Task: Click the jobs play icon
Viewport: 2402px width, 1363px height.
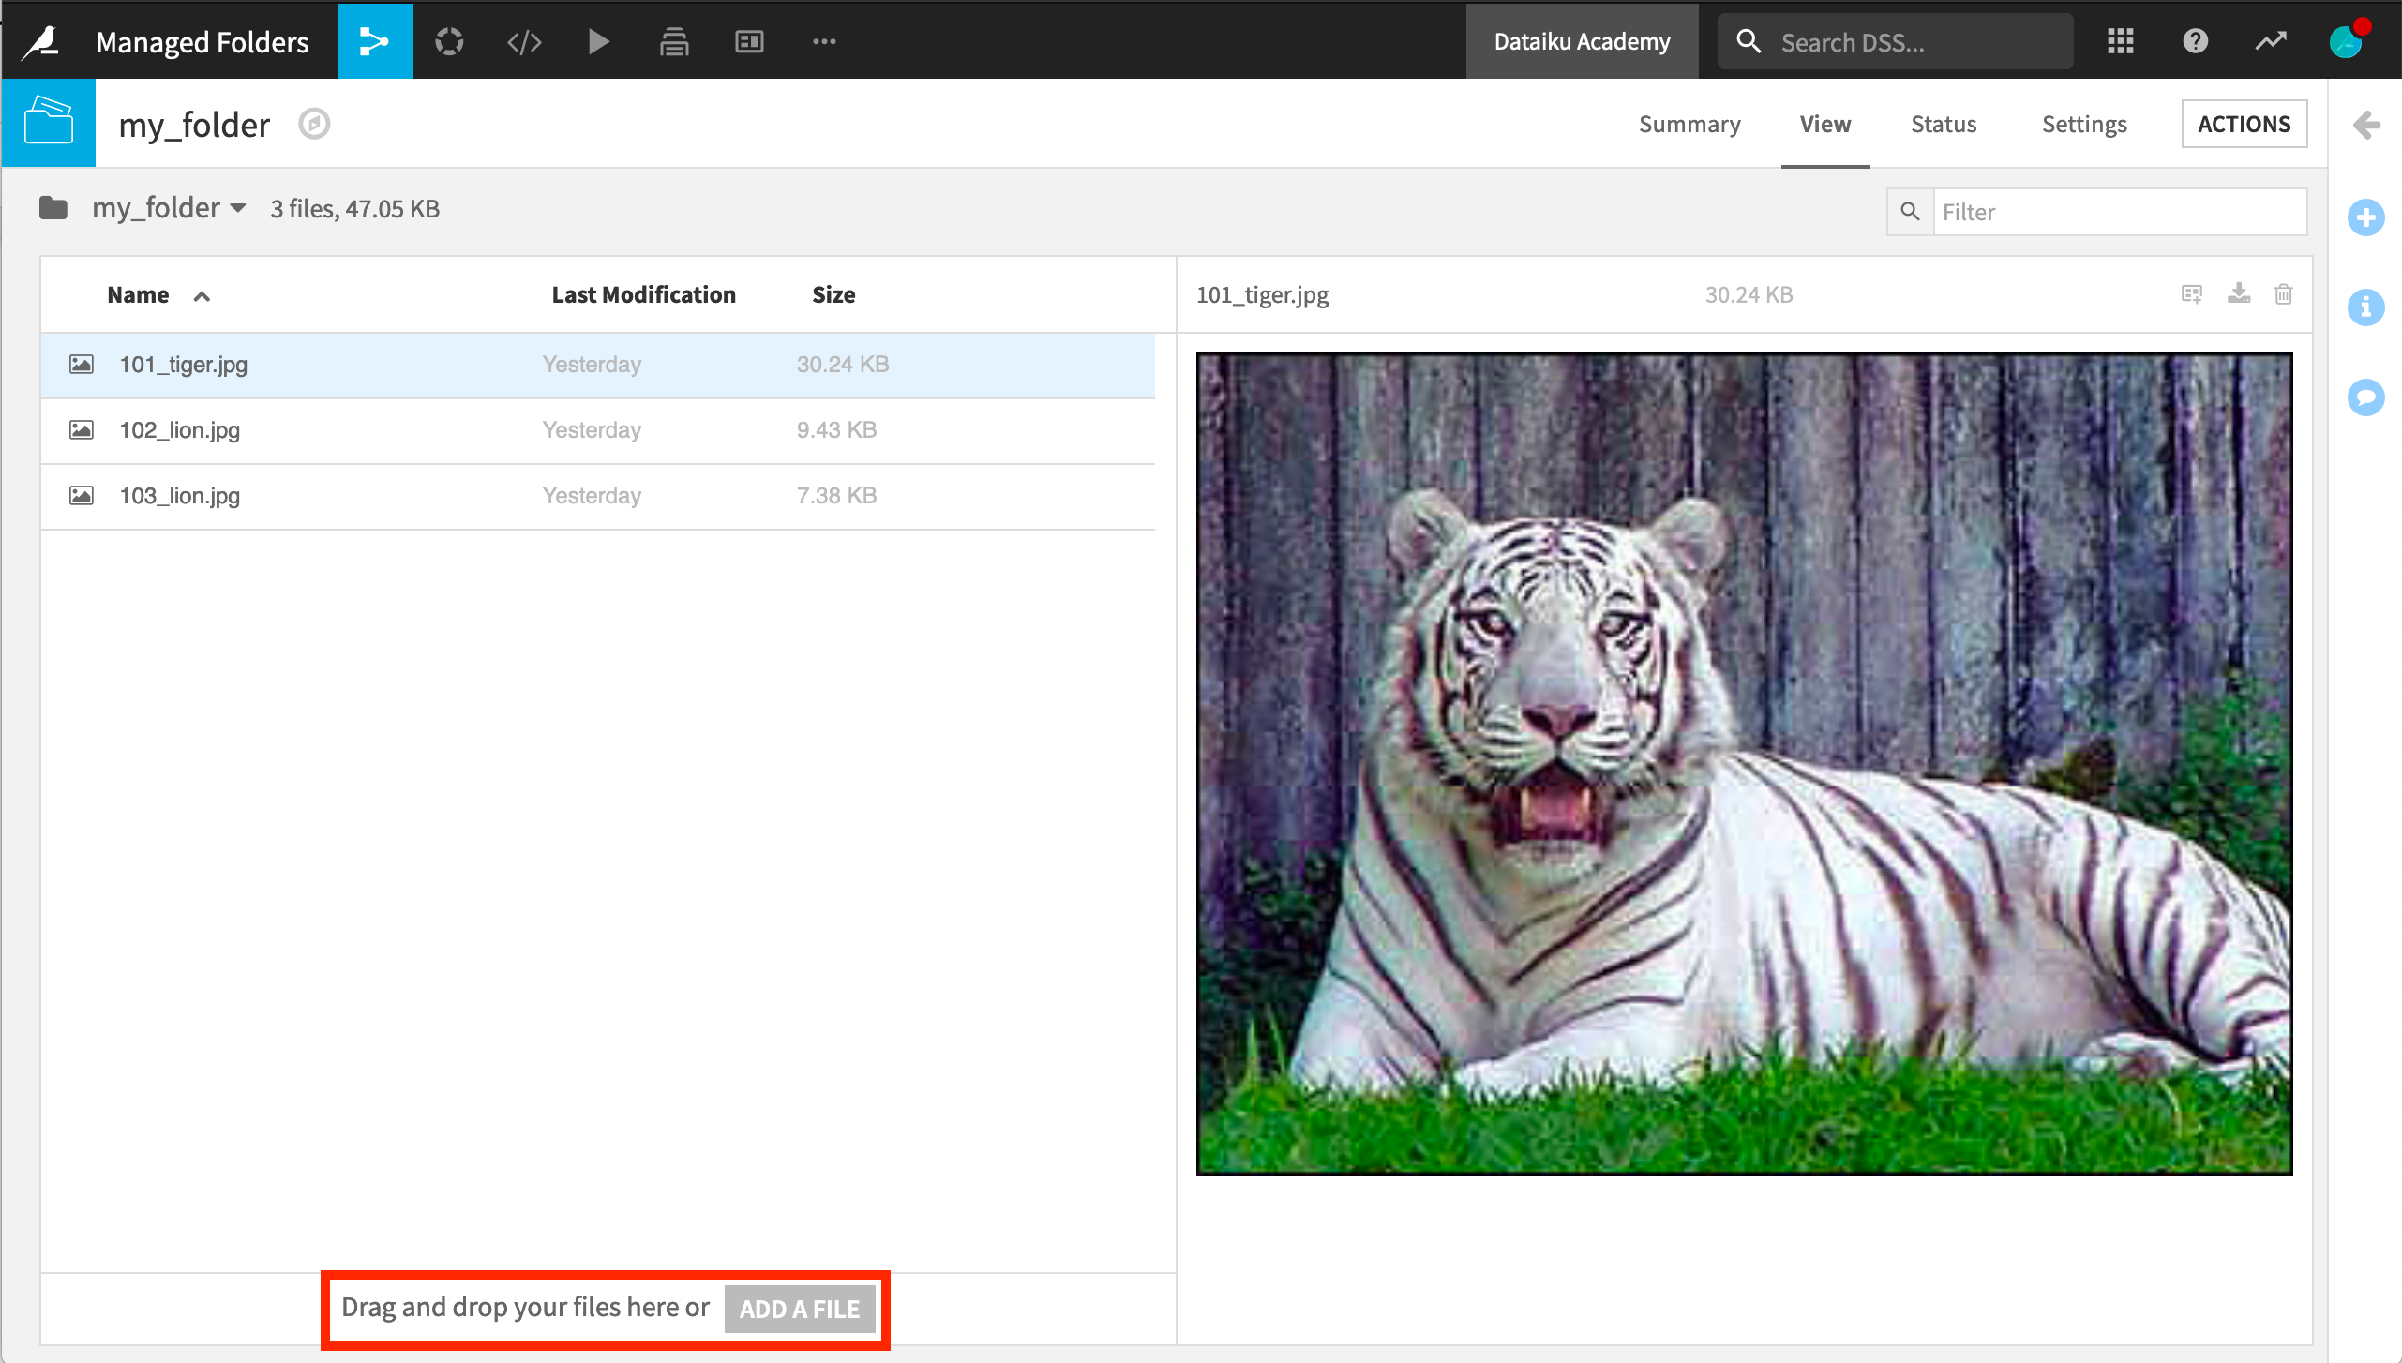Action: click(x=599, y=40)
